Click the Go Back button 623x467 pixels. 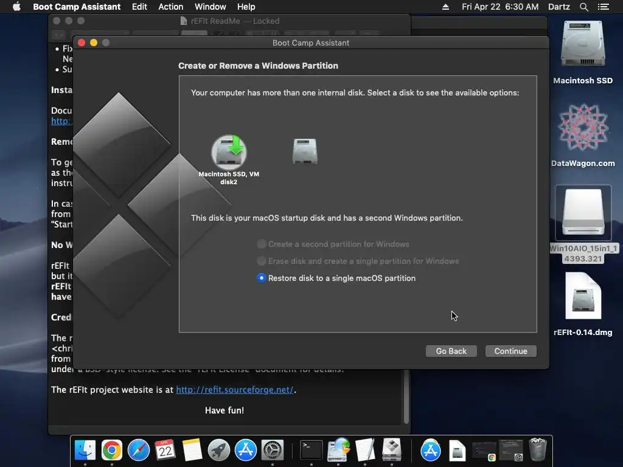tap(451, 351)
